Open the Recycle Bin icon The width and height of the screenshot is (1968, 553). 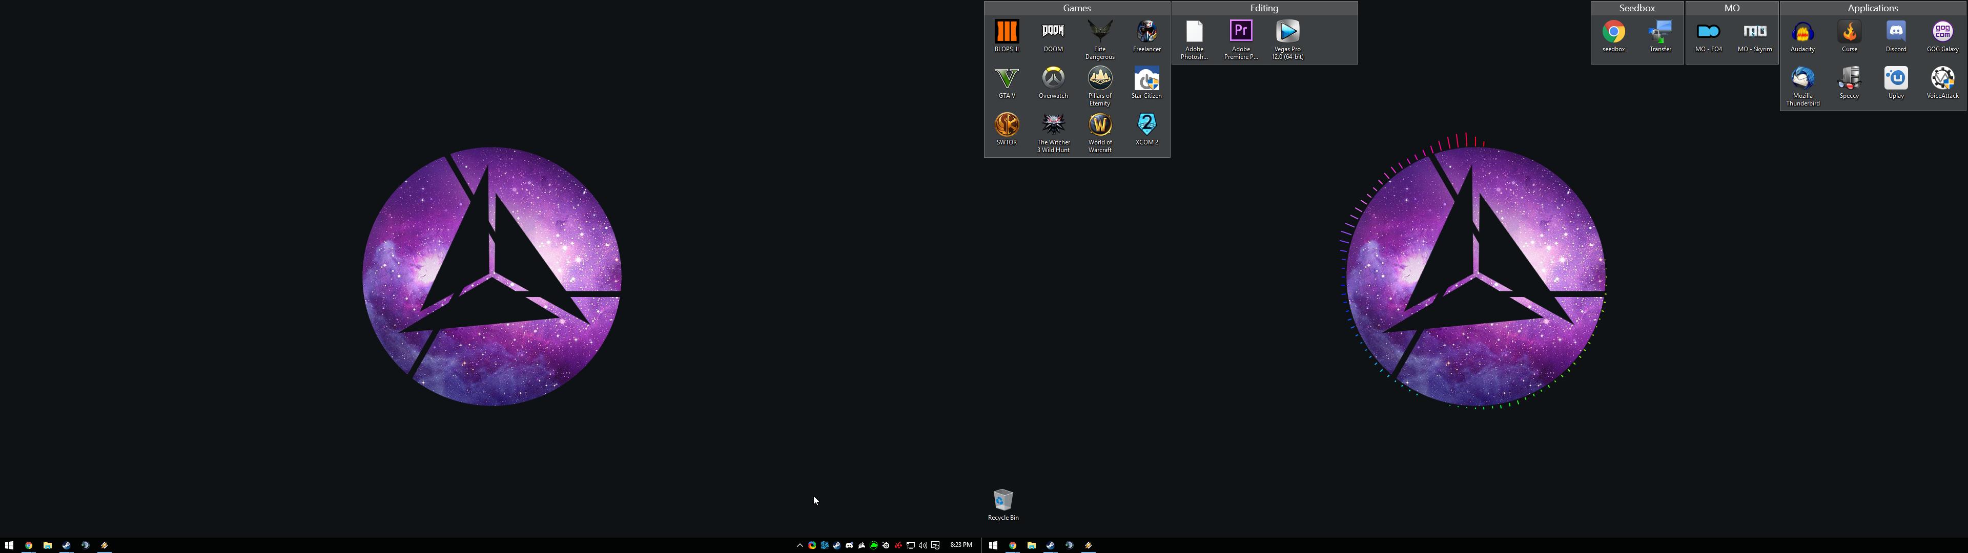click(x=1003, y=505)
